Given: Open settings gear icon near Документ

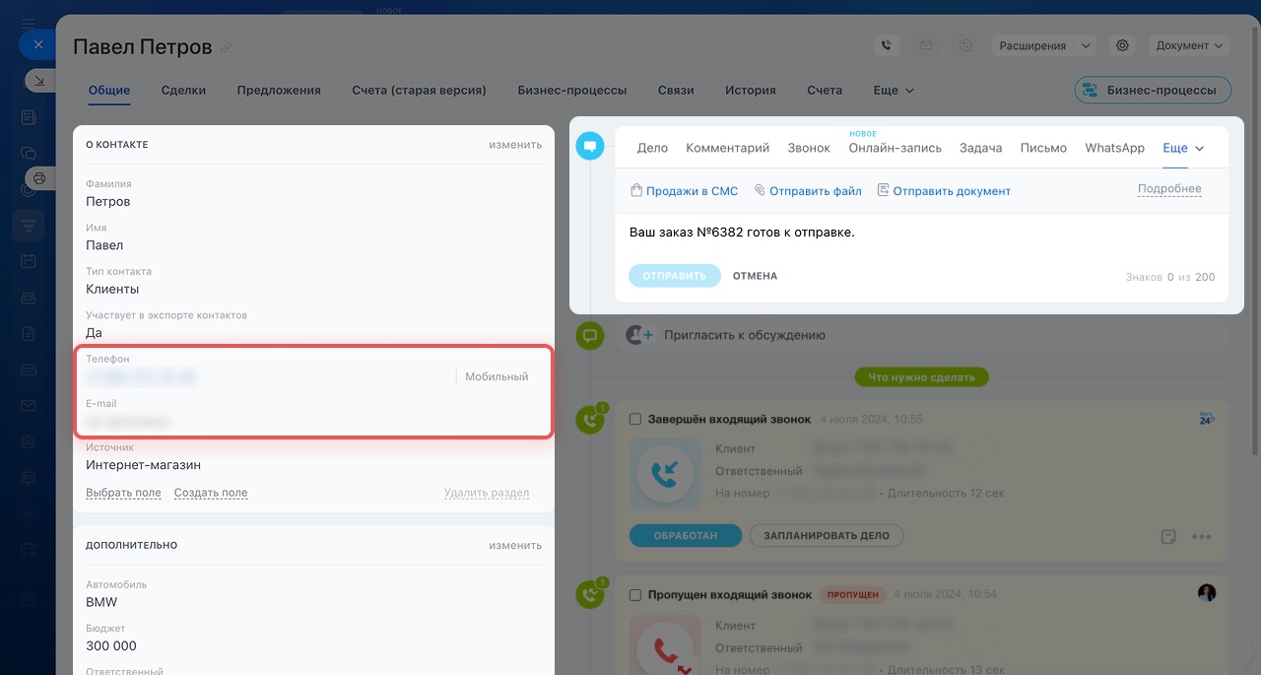Looking at the screenshot, I should pyautogui.click(x=1121, y=45).
